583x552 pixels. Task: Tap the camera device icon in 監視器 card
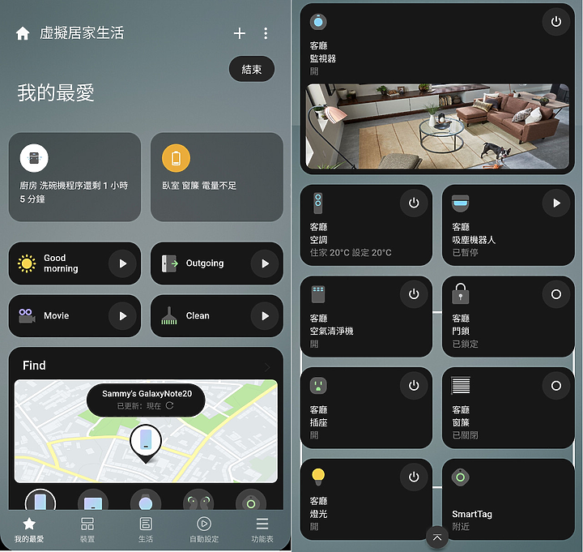pos(318,22)
